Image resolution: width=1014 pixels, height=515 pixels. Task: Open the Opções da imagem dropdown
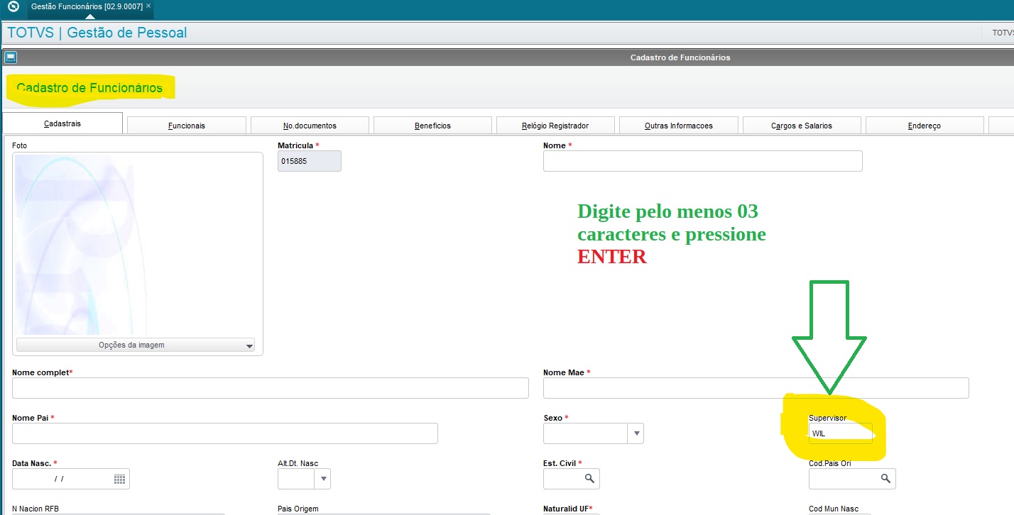(135, 345)
